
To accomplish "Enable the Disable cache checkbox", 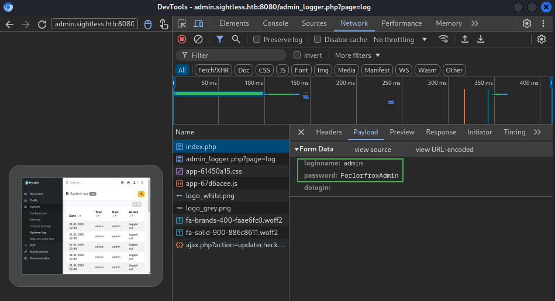I will coord(318,39).
